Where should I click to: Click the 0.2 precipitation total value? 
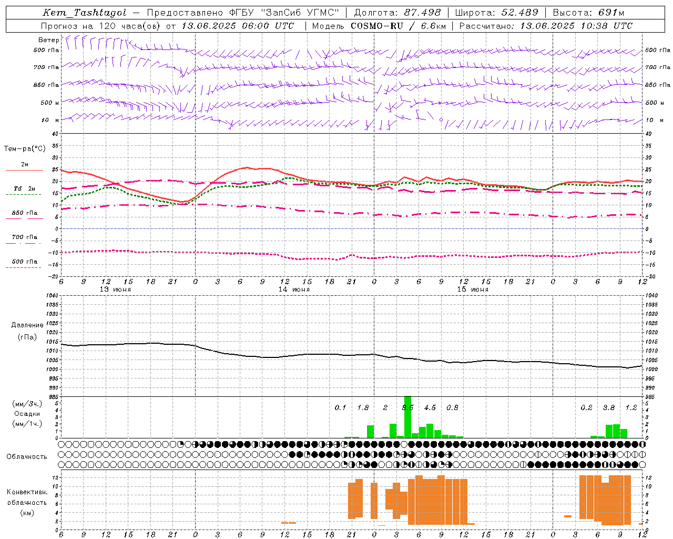(x=586, y=407)
